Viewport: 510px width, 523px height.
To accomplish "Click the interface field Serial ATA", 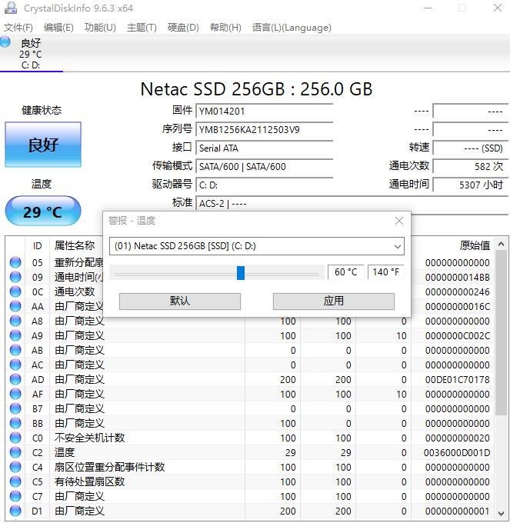I will pos(264,148).
